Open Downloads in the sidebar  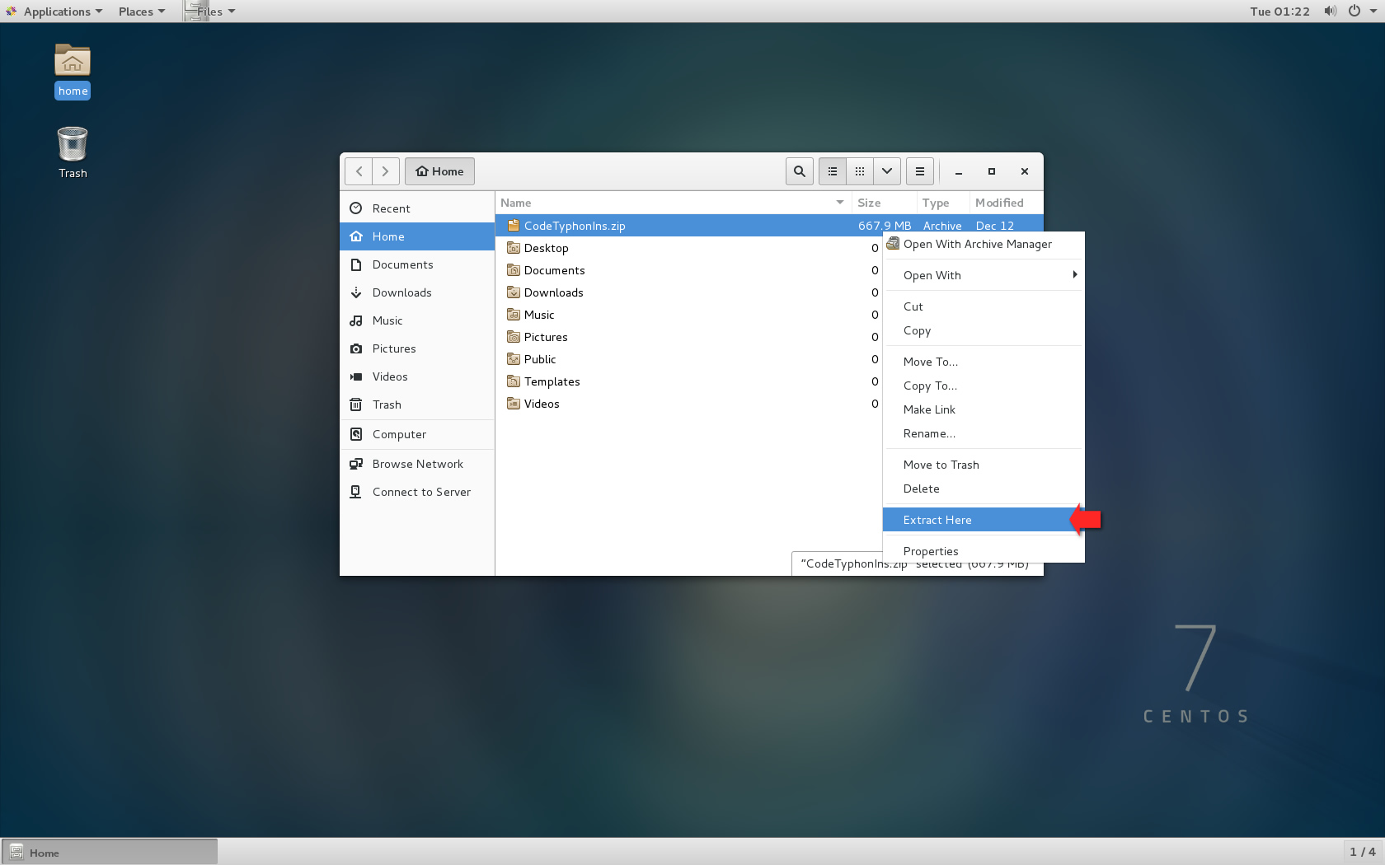pos(417,292)
